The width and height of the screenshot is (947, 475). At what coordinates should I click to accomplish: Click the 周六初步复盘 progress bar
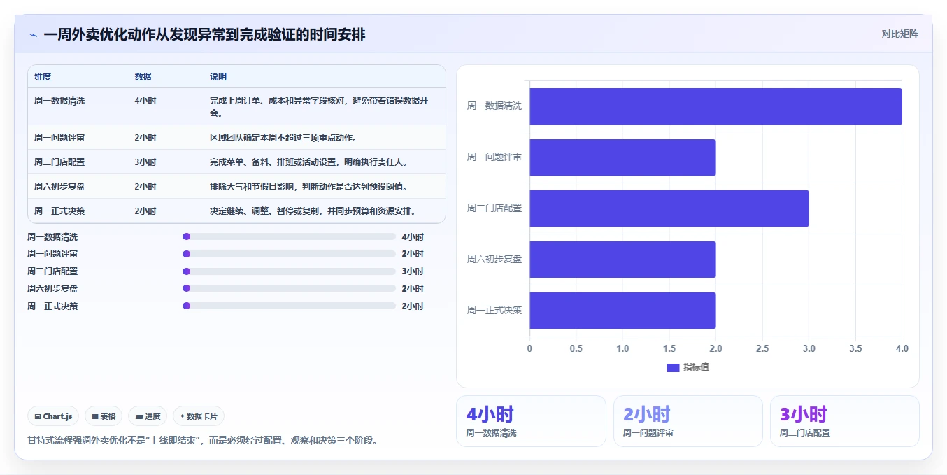pyautogui.click(x=289, y=288)
